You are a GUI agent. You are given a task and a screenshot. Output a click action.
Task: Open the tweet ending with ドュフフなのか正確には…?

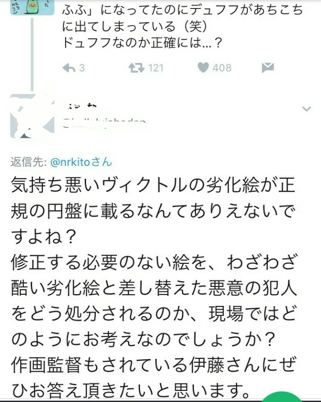click(x=182, y=26)
